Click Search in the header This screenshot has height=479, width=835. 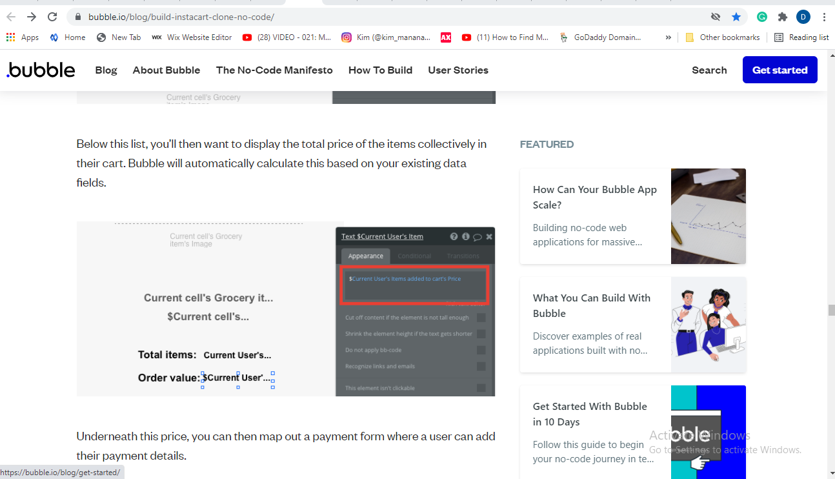(x=709, y=70)
